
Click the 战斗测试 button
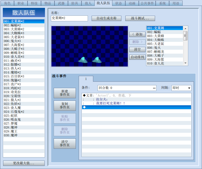140,19
